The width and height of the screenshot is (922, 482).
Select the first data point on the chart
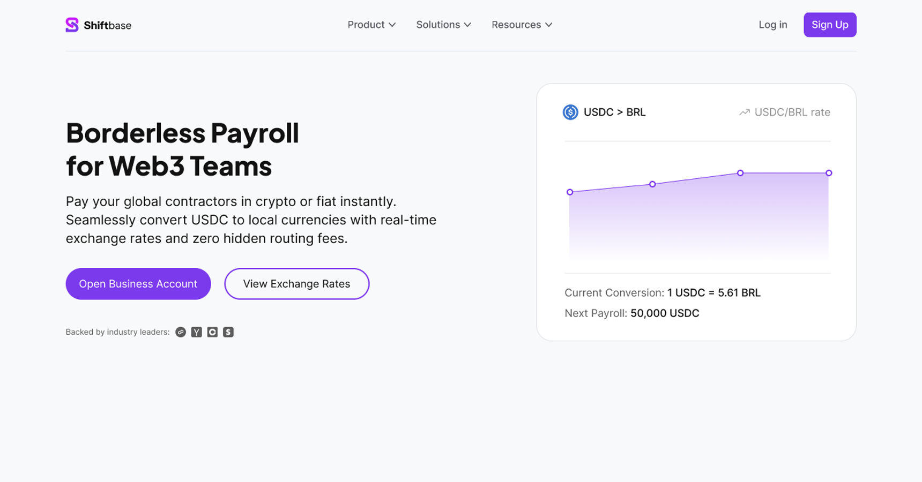[x=570, y=192]
